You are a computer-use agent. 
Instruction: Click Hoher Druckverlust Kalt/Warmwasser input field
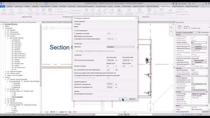point(110,60)
